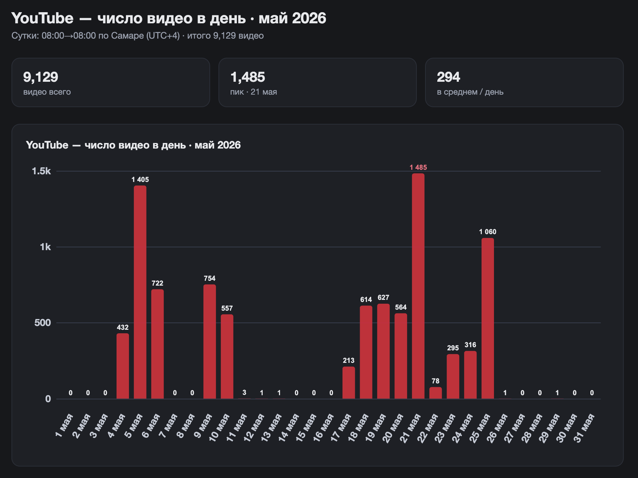Click the "1 060" value label

pyautogui.click(x=488, y=232)
